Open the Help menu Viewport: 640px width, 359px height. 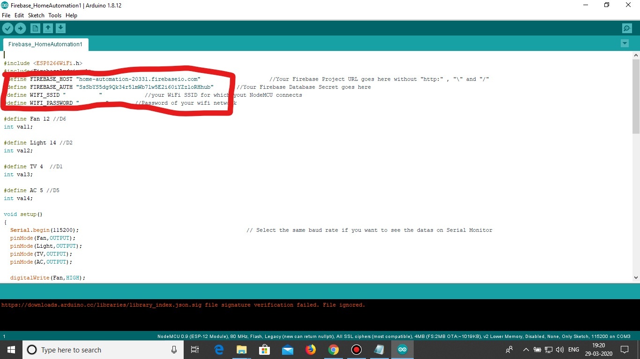click(71, 15)
